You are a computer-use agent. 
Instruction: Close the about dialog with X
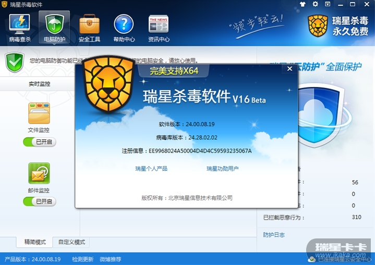click(x=289, y=69)
